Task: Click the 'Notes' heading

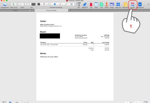Action: click(43, 53)
